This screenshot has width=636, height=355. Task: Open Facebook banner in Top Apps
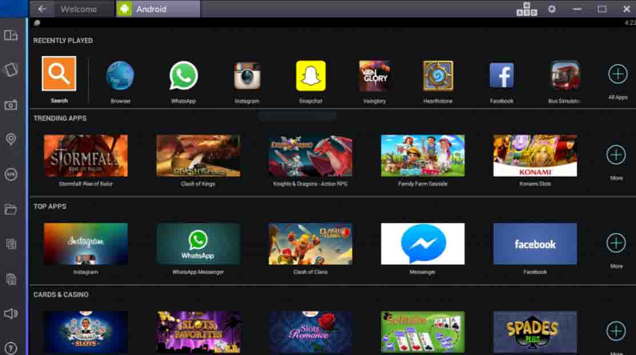coord(535,244)
